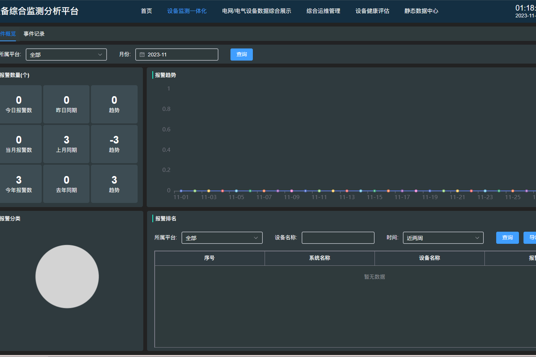
Task: Go to 综合运维管理 menu
Action: [x=323, y=11]
